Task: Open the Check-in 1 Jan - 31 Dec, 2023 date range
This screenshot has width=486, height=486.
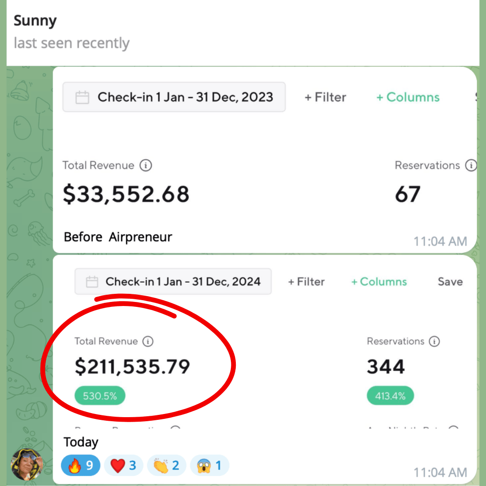Action: pyautogui.click(x=185, y=97)
